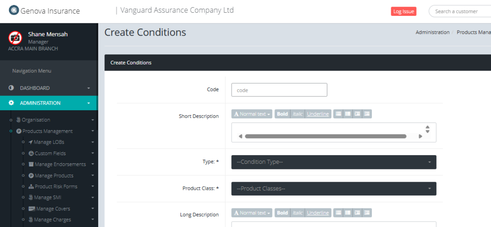Viewport: 491px width, 227px height.
Task: Click the Log Issue button
Action: [x=403, y=11]
